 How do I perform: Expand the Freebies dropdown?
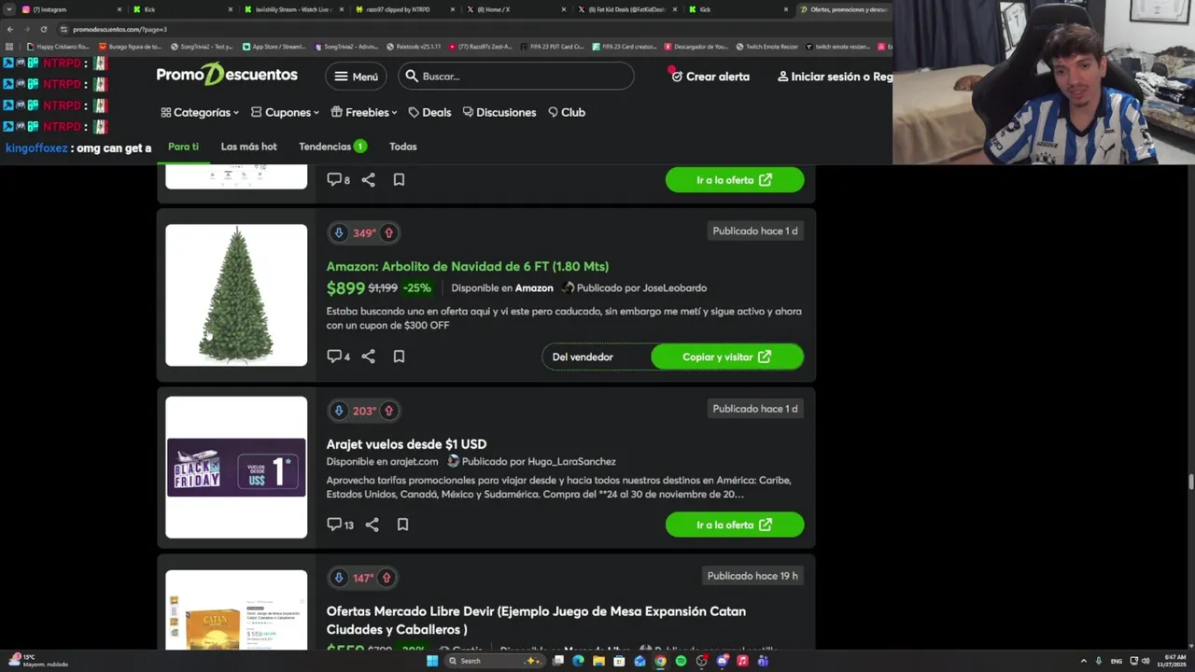point(363,112)
